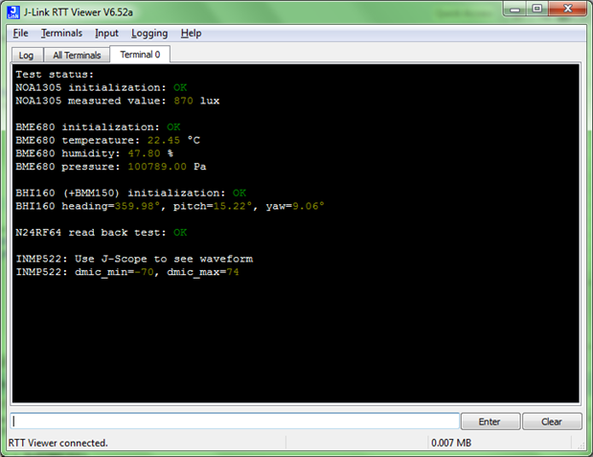This screenshot has width=593, height=457.
Task: Select the Terminal 0 tab
Action: 140,55
